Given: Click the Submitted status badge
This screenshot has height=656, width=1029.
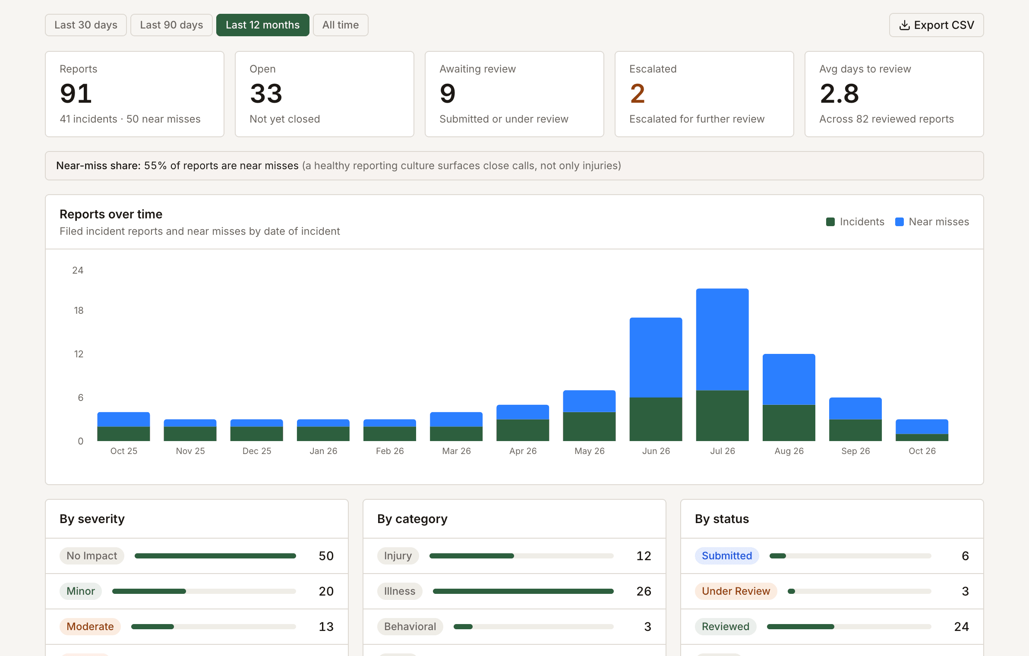Looking at the screenshot, I should pyautogui.click(x=727, y=556).
